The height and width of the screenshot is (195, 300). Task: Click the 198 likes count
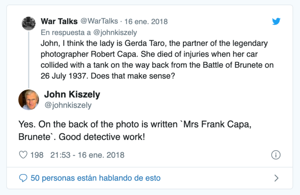[x=37, y=155]
